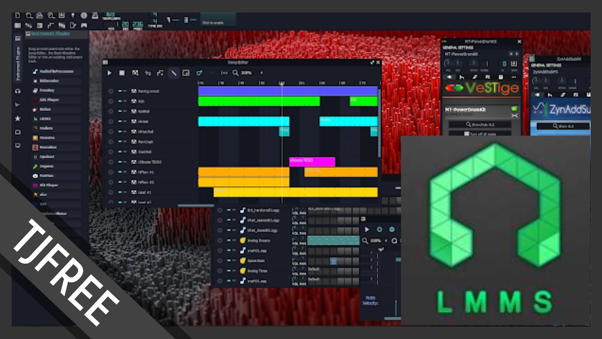Mute the Space Bass beat track
The height and width of the screenshot is (339, 602).
(x=229, y=260)
